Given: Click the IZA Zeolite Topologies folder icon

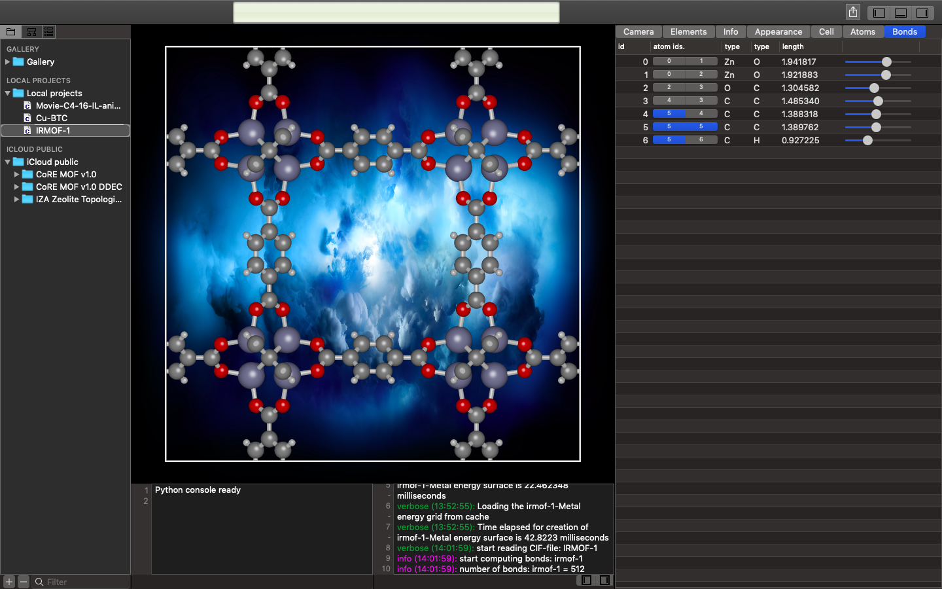Looking at the screenshot, I should [27, 199].
